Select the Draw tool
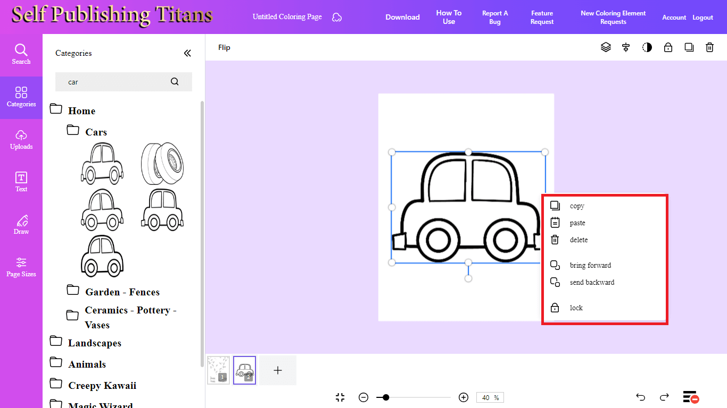The width and height of the screenshot is (727, 408). (x=21, y=225)
